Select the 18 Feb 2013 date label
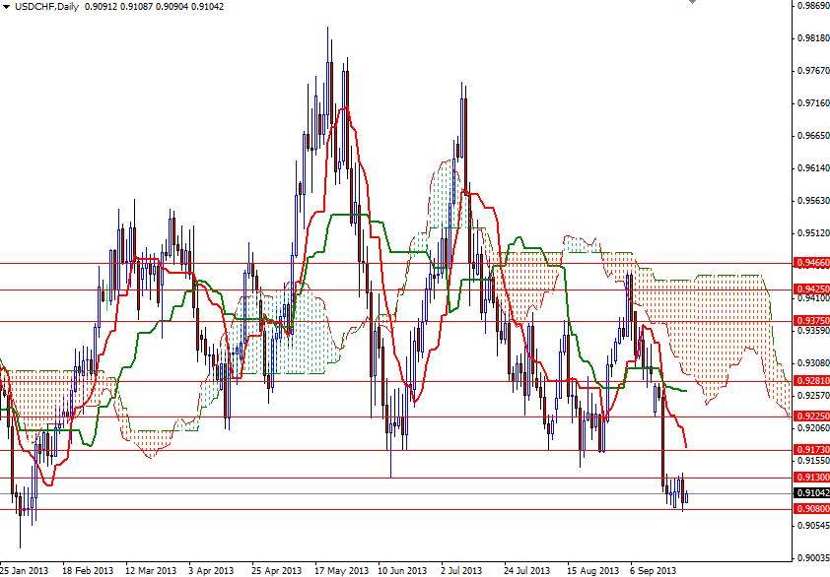Viewport: 830px width, 577px height. pos(87,570)
